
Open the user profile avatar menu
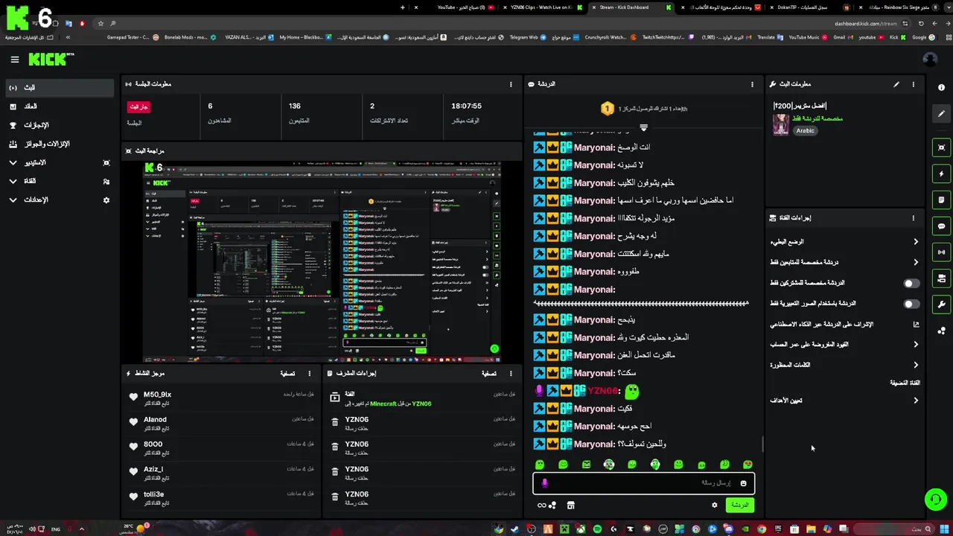coord(929,60)
